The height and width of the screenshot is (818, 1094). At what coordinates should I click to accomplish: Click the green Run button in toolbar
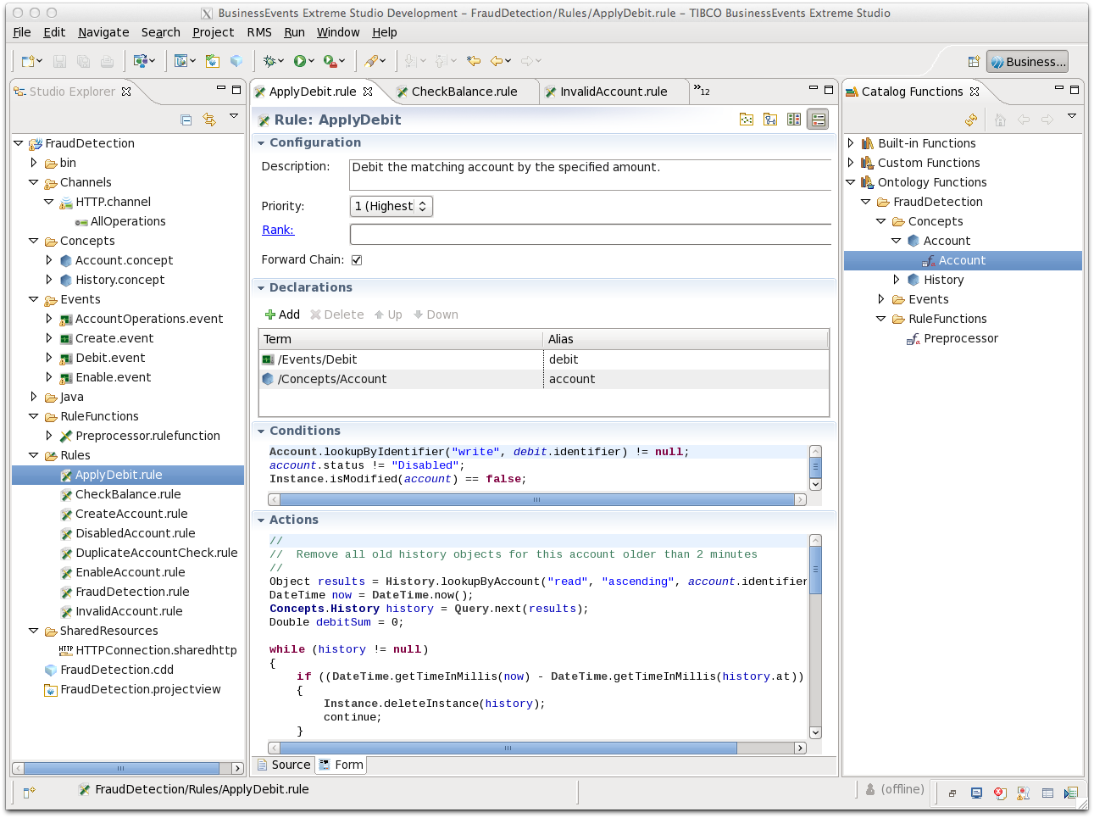300,61
